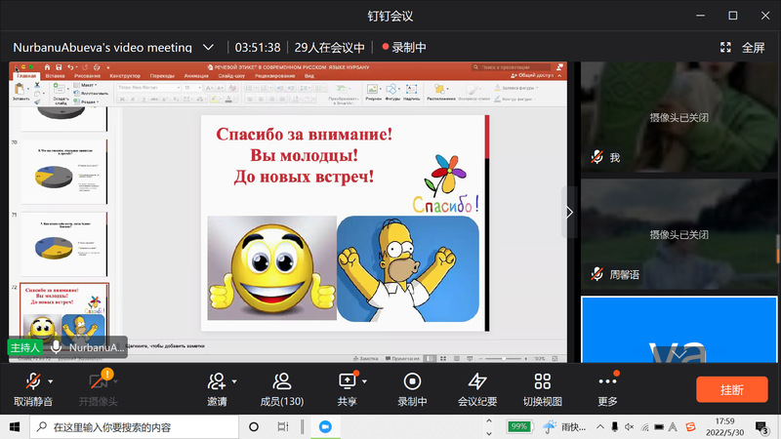Select slide 71 thumbnail
Image resolution: width=781 pixels, height=439 pixels.
coord(64,244)
